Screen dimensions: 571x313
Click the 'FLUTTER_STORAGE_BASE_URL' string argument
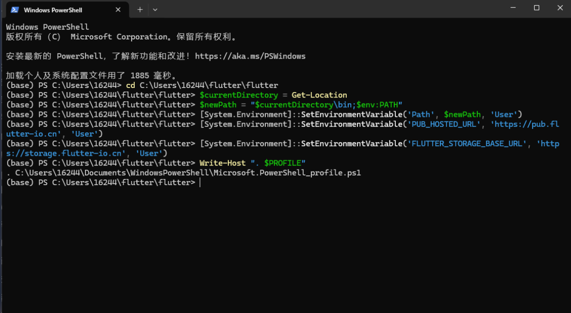(467, 144)
